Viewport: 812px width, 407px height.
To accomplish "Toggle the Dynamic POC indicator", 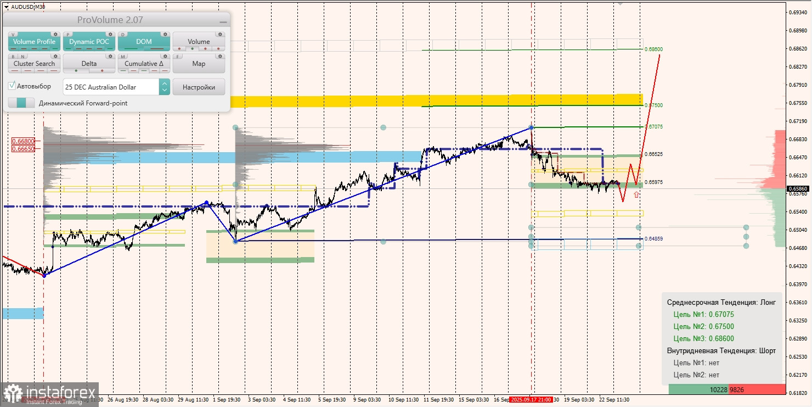I will coord(89,42).
